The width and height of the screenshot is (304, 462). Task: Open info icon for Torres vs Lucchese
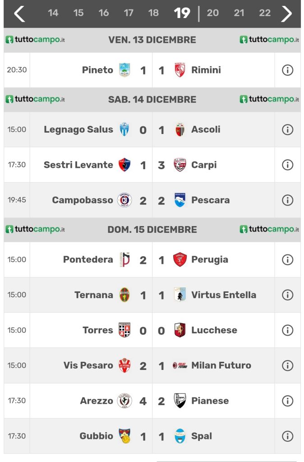coord(287,330)
